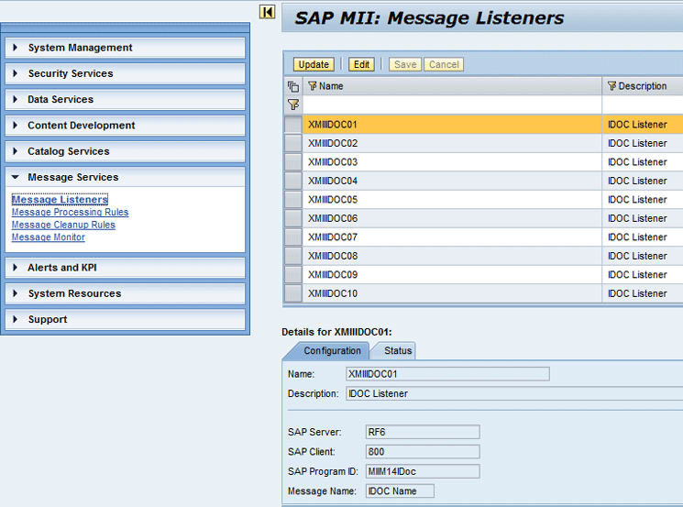Select row selector for XMIIIDOC01
Image resolution: width=683 pixels, height=507 pixels.
coord(293,125)
